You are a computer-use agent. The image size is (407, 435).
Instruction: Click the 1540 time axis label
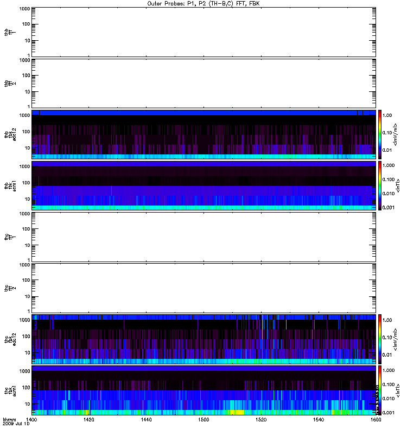(319, 419)
